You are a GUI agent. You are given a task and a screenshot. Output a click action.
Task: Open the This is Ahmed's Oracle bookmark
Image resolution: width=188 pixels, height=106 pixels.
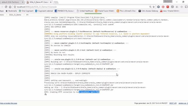point(127,11)
